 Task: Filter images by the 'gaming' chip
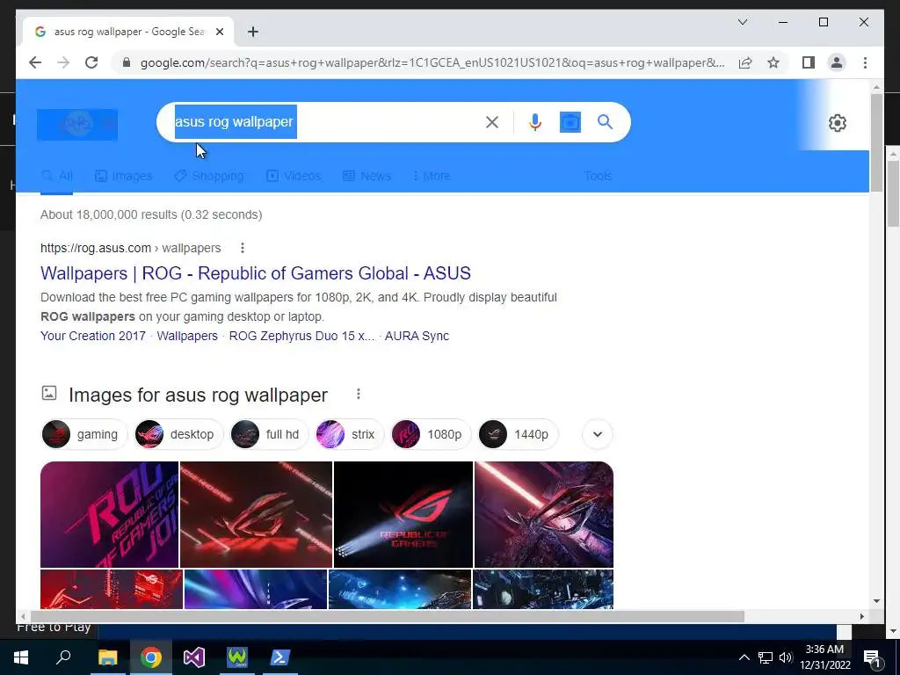coord(83,434)
